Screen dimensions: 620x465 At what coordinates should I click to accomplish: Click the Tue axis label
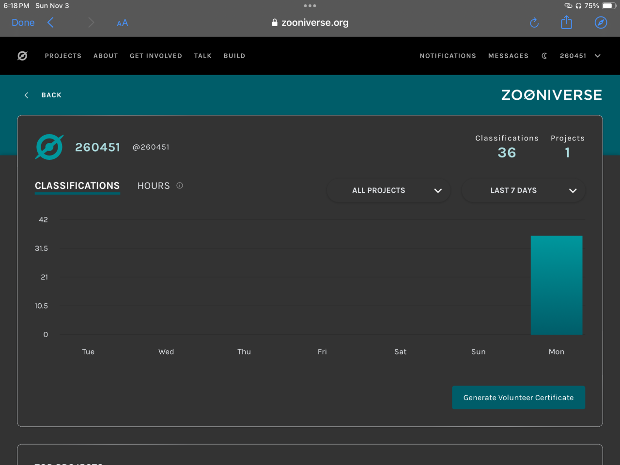(x=88, y=352)
